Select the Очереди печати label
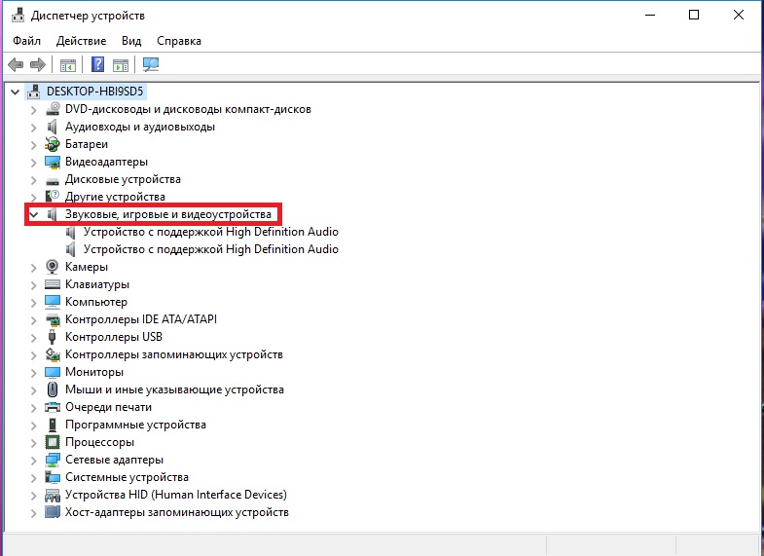764x556 pixels. (x=108, y=407)
